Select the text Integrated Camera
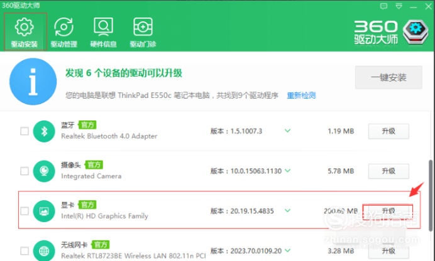Screen dimensions: 435x261 pyautogui.click(x=91, y=176)
